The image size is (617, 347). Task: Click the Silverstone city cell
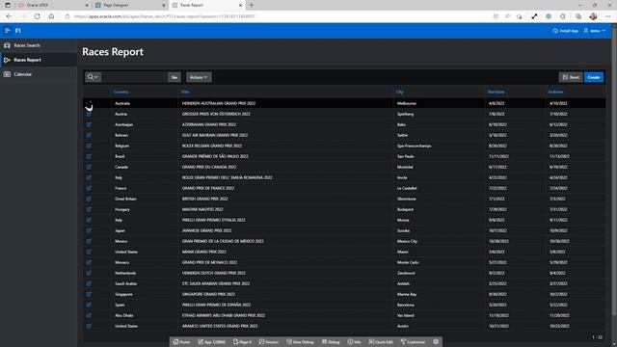pyautogui.click(x=407, y=200)
